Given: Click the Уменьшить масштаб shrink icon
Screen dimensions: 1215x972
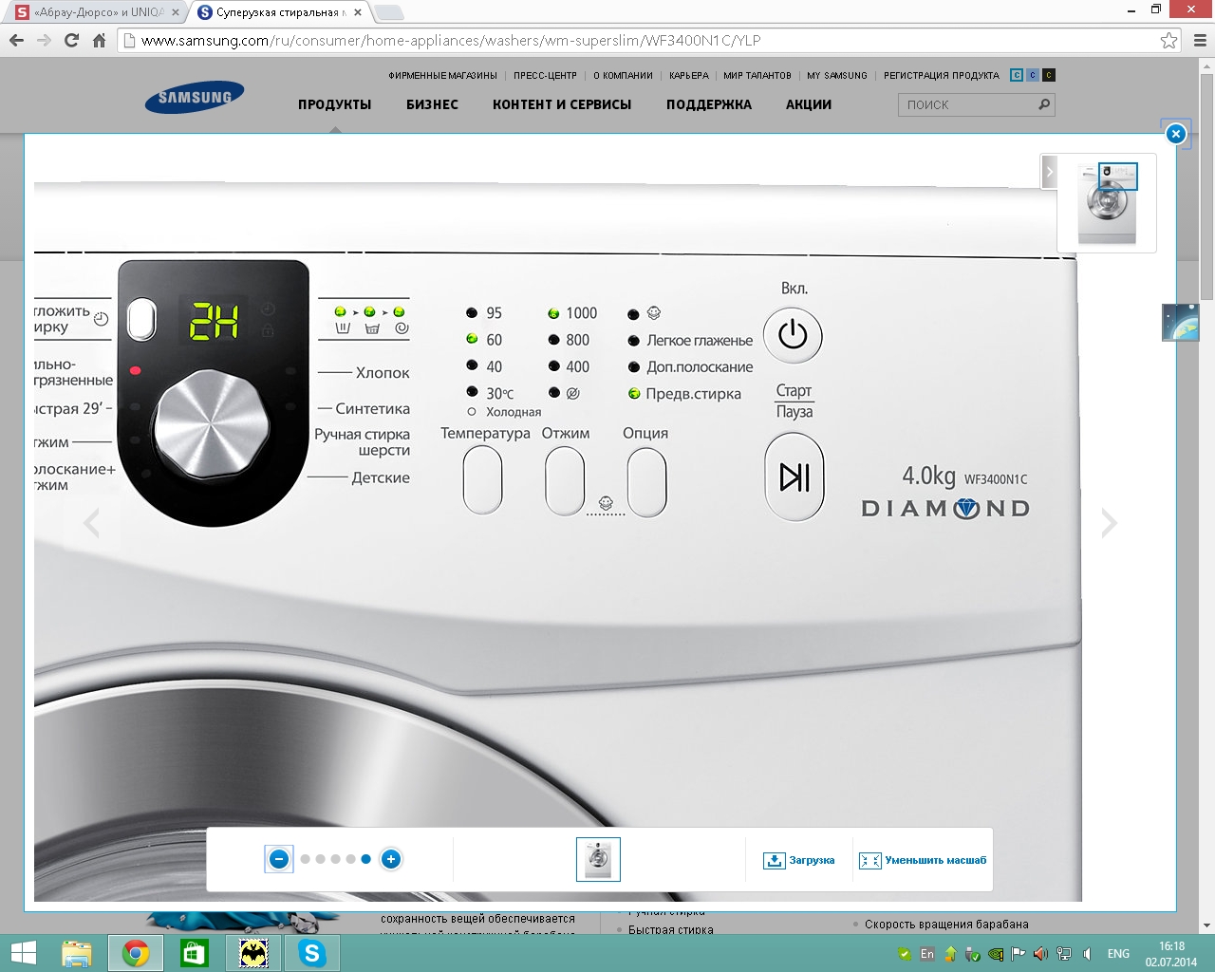Looking at the screenshot, I should coord(869,860).
